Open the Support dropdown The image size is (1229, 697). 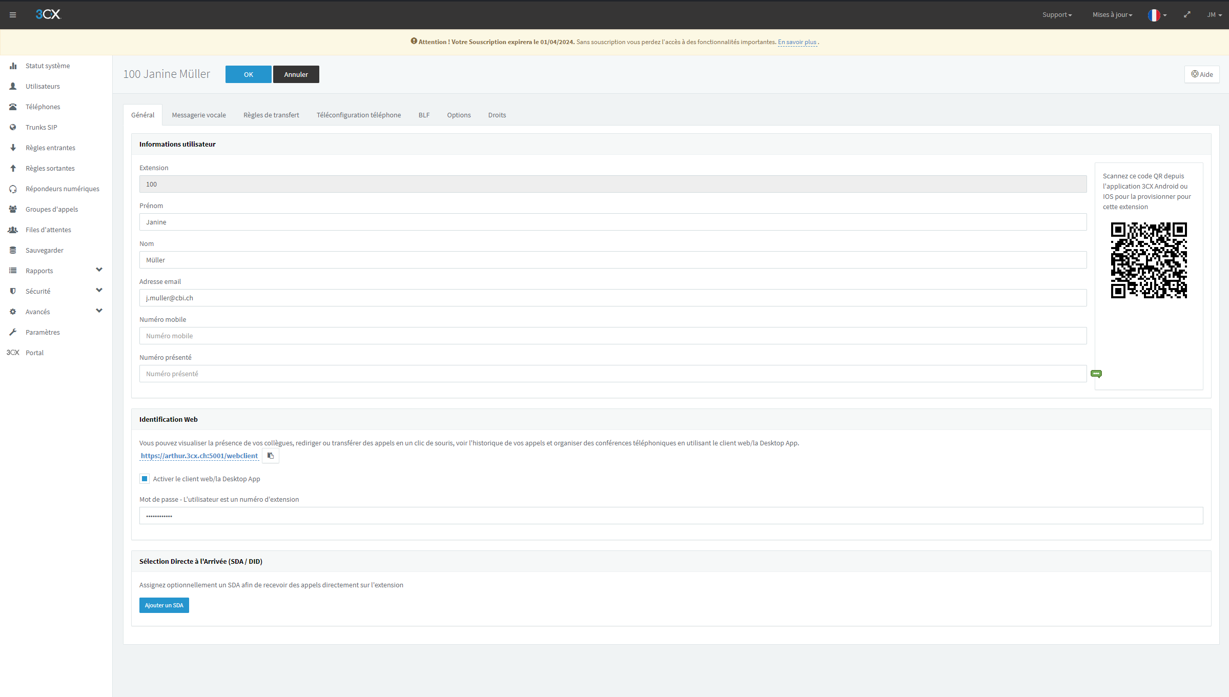pyautogui.click(x=1057, y=15)
